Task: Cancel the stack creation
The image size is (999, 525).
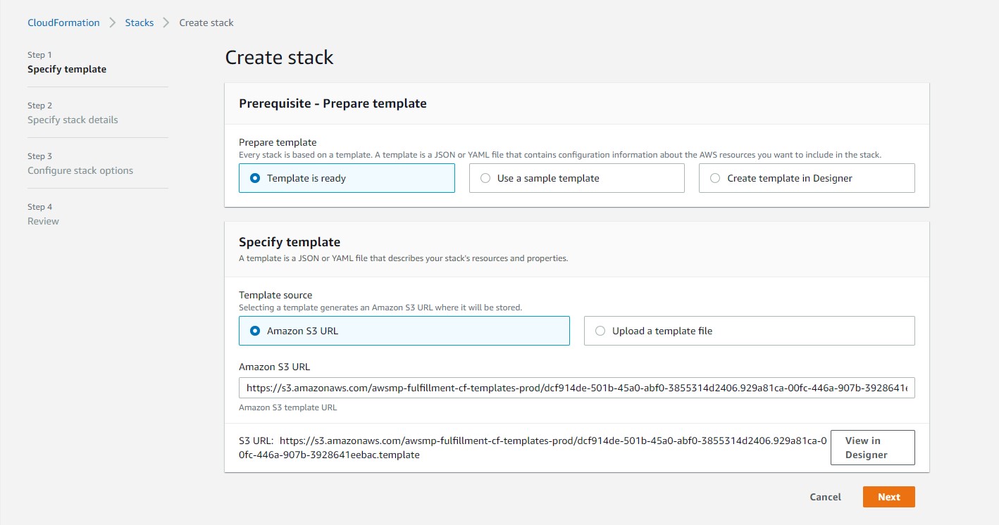Action: [825, 497]
